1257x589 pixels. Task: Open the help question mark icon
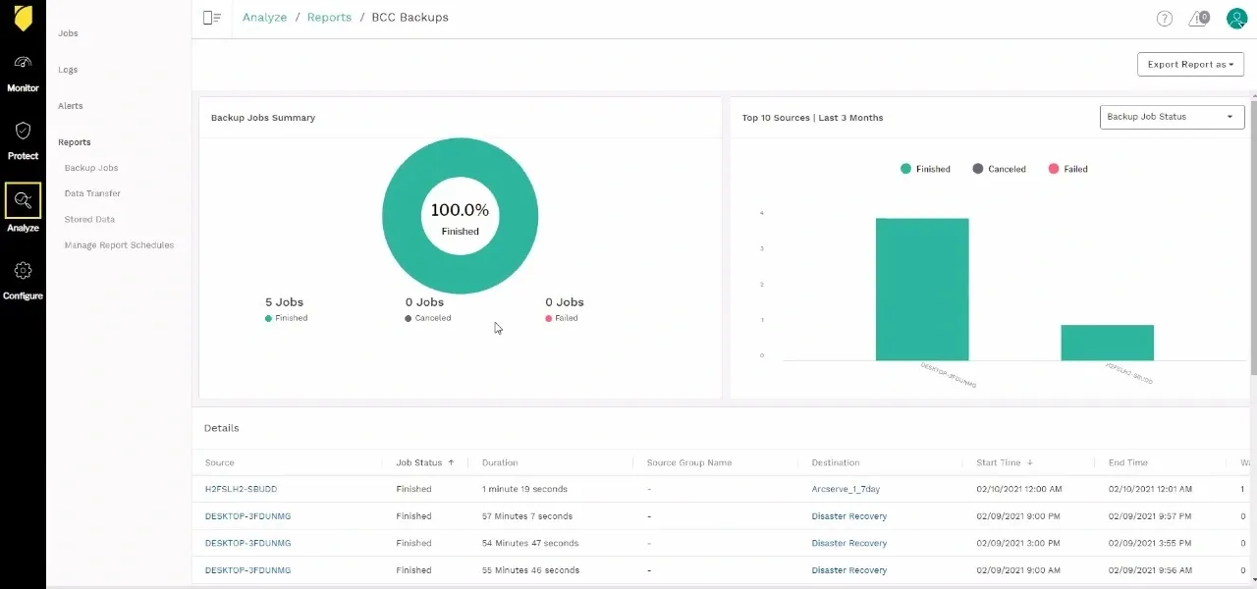pos(1165,19)
